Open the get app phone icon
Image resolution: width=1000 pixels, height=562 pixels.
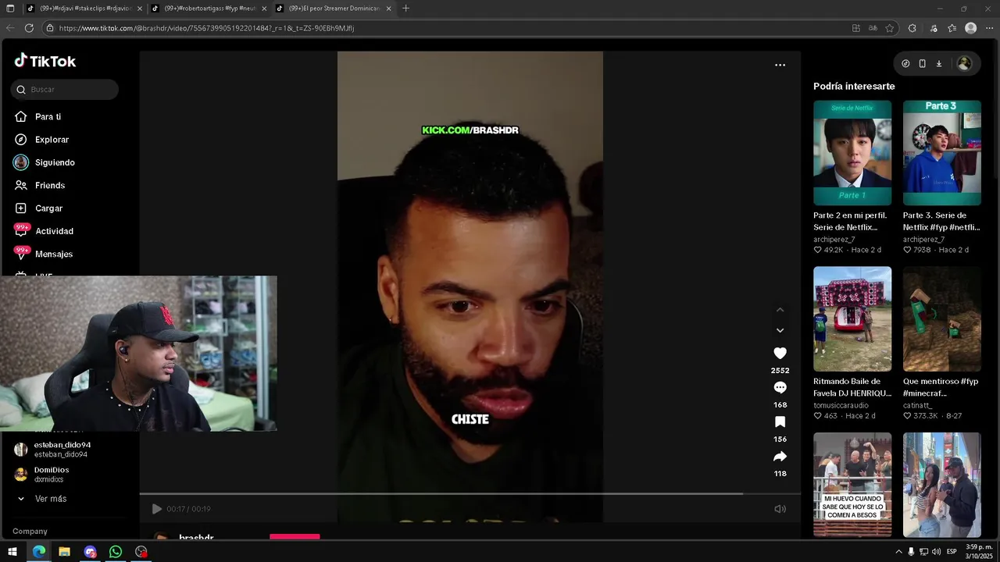[x=922, y=64]
